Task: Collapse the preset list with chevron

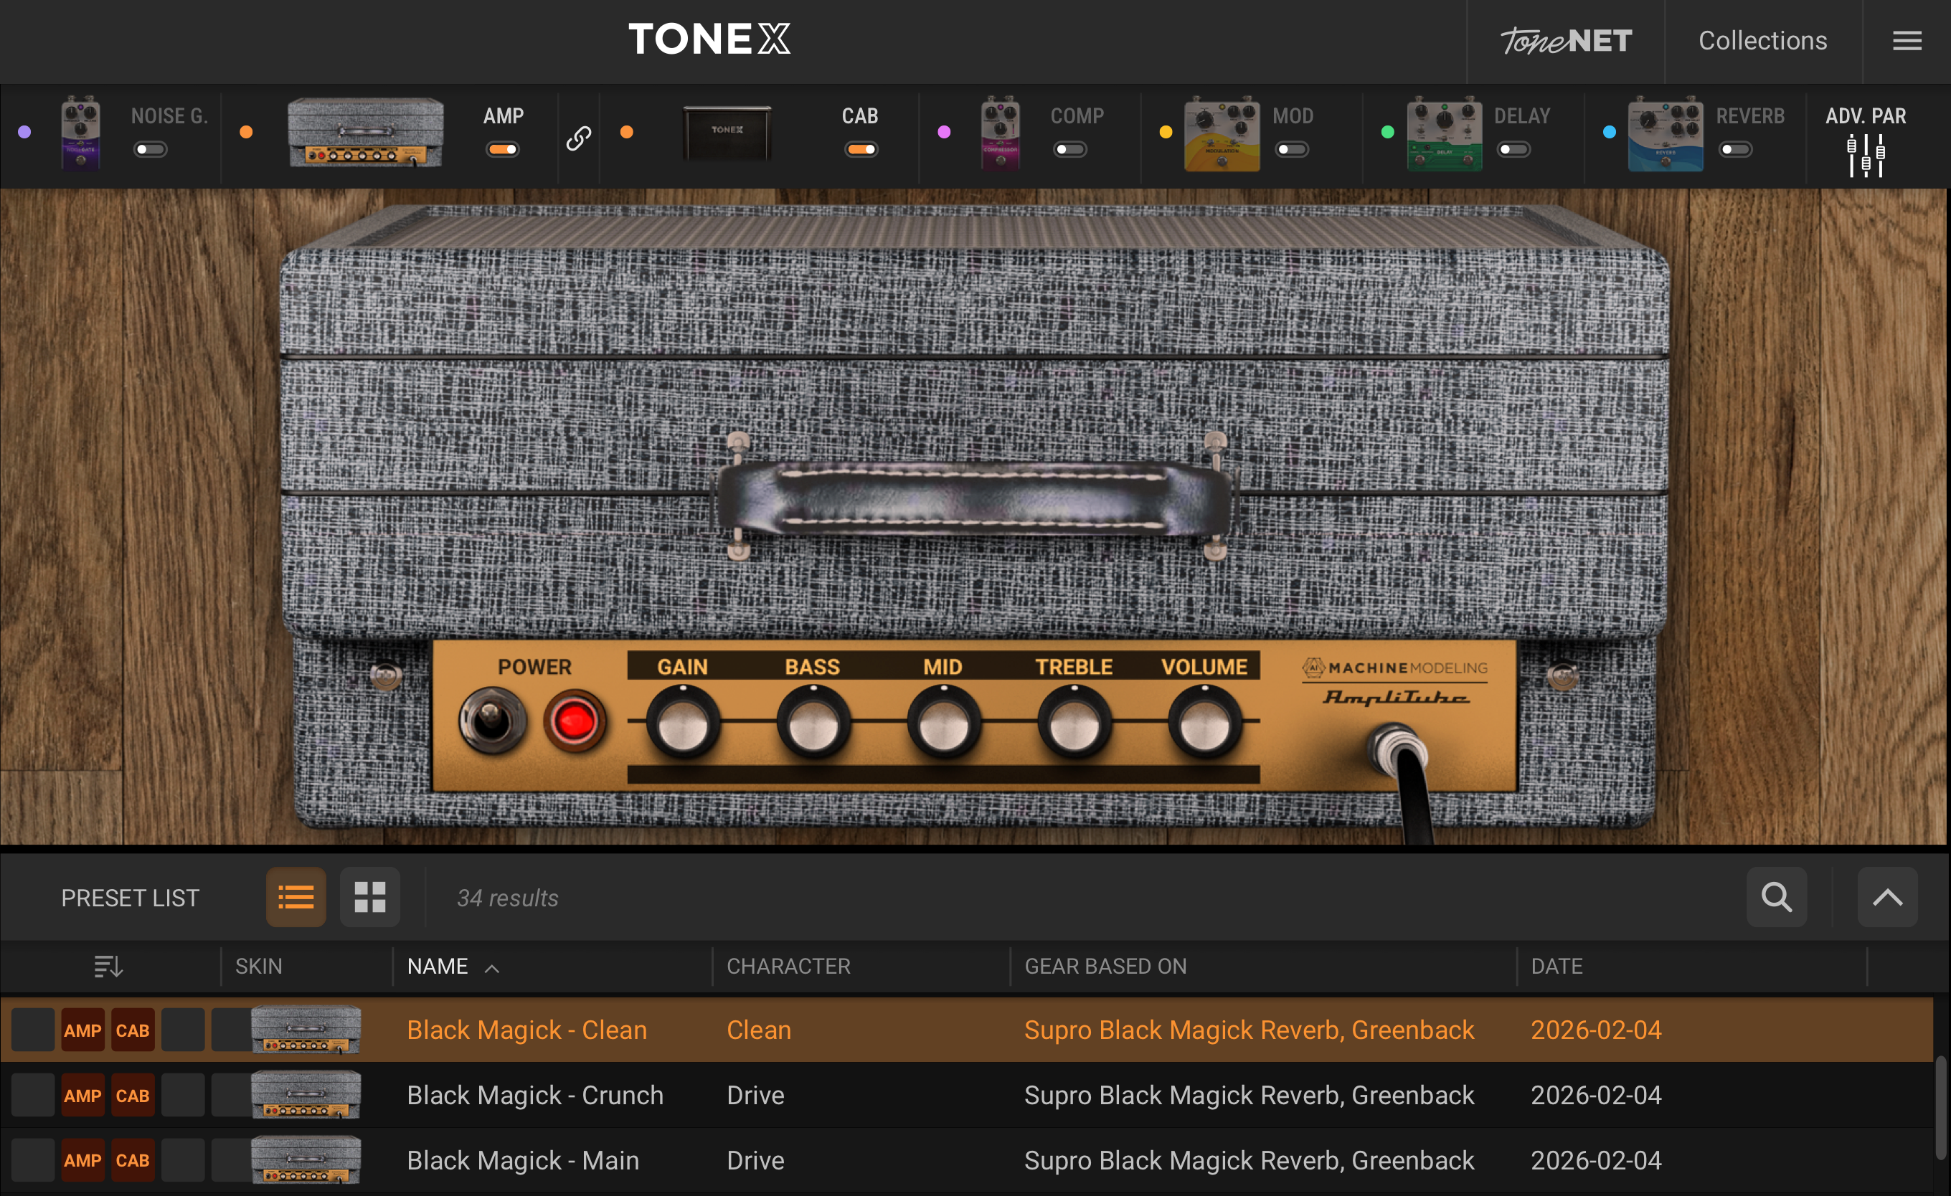Action: point(1888,897)
